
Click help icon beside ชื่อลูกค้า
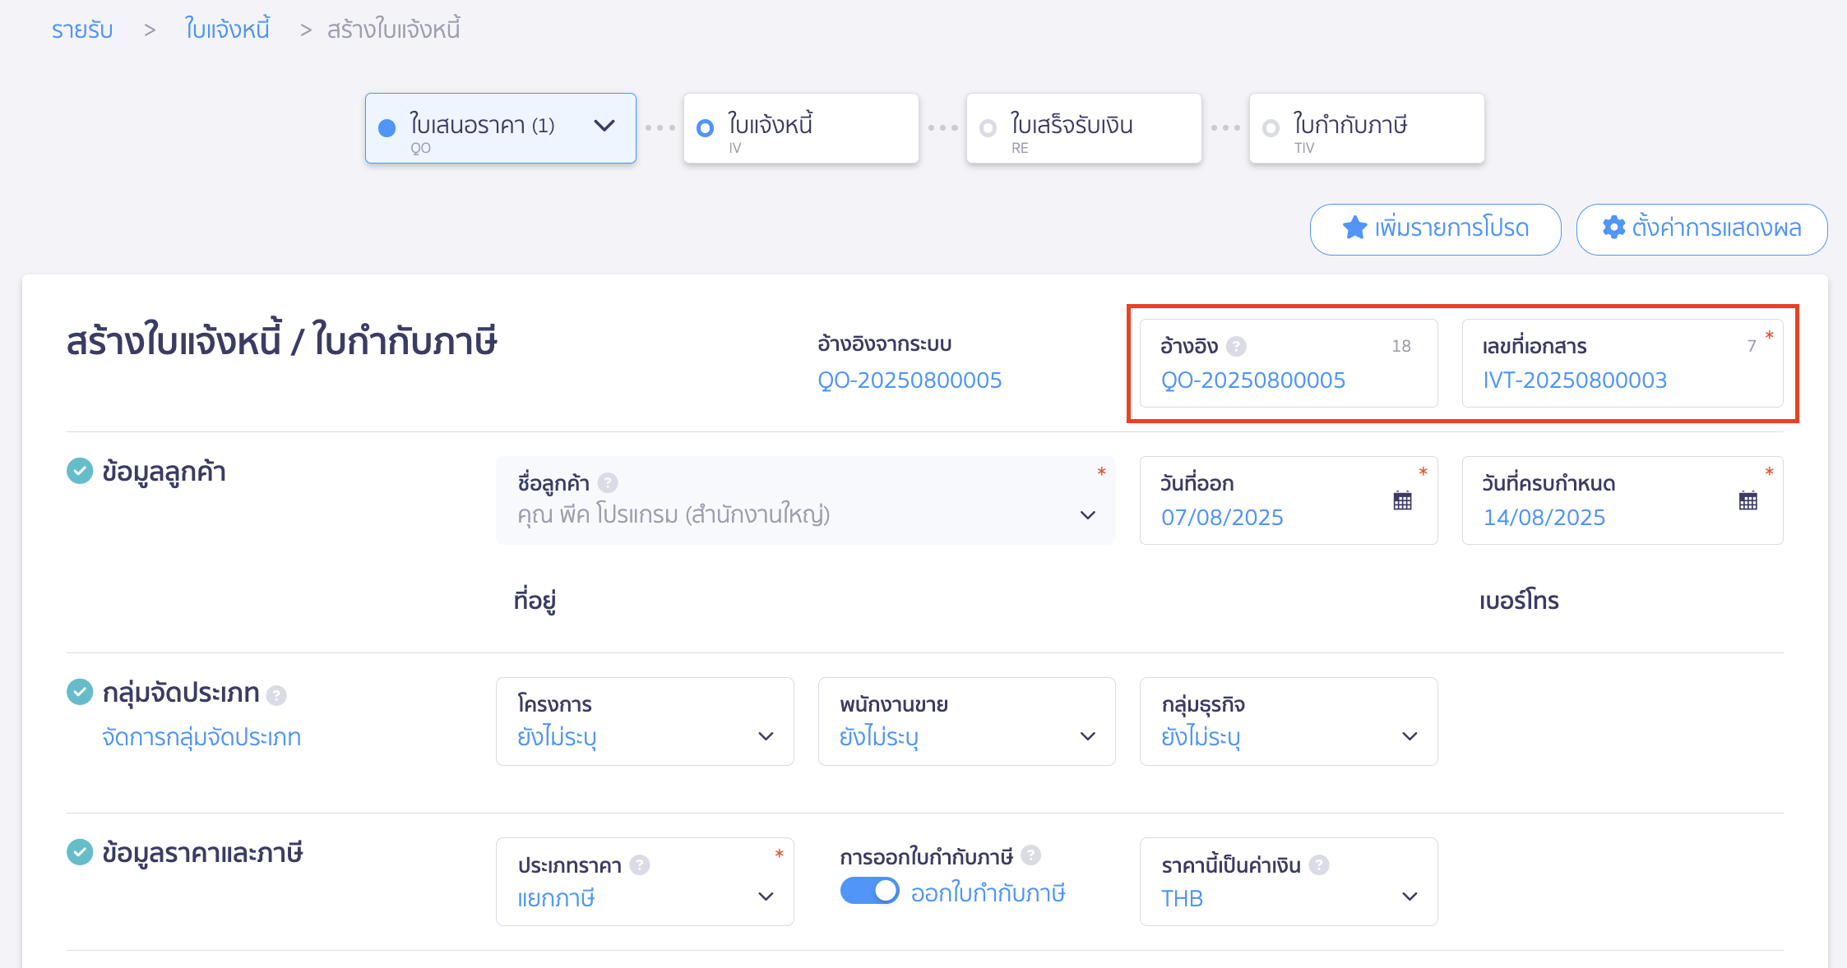point(608,483)
